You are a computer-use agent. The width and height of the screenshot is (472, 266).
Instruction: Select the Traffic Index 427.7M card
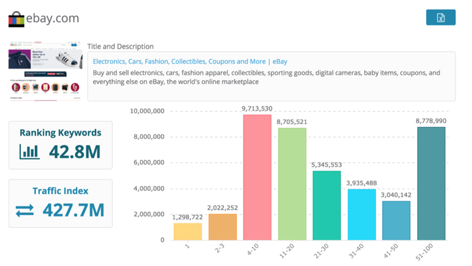tap(60, 203)
